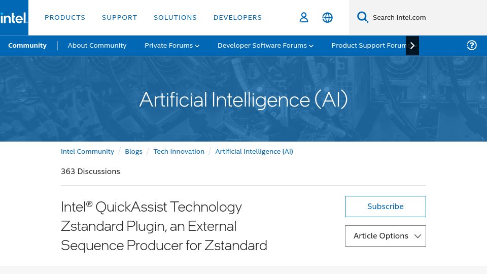Open the Article Options dropdown
This screenshot has height=274, width=487.
click(x=386, y=236)
